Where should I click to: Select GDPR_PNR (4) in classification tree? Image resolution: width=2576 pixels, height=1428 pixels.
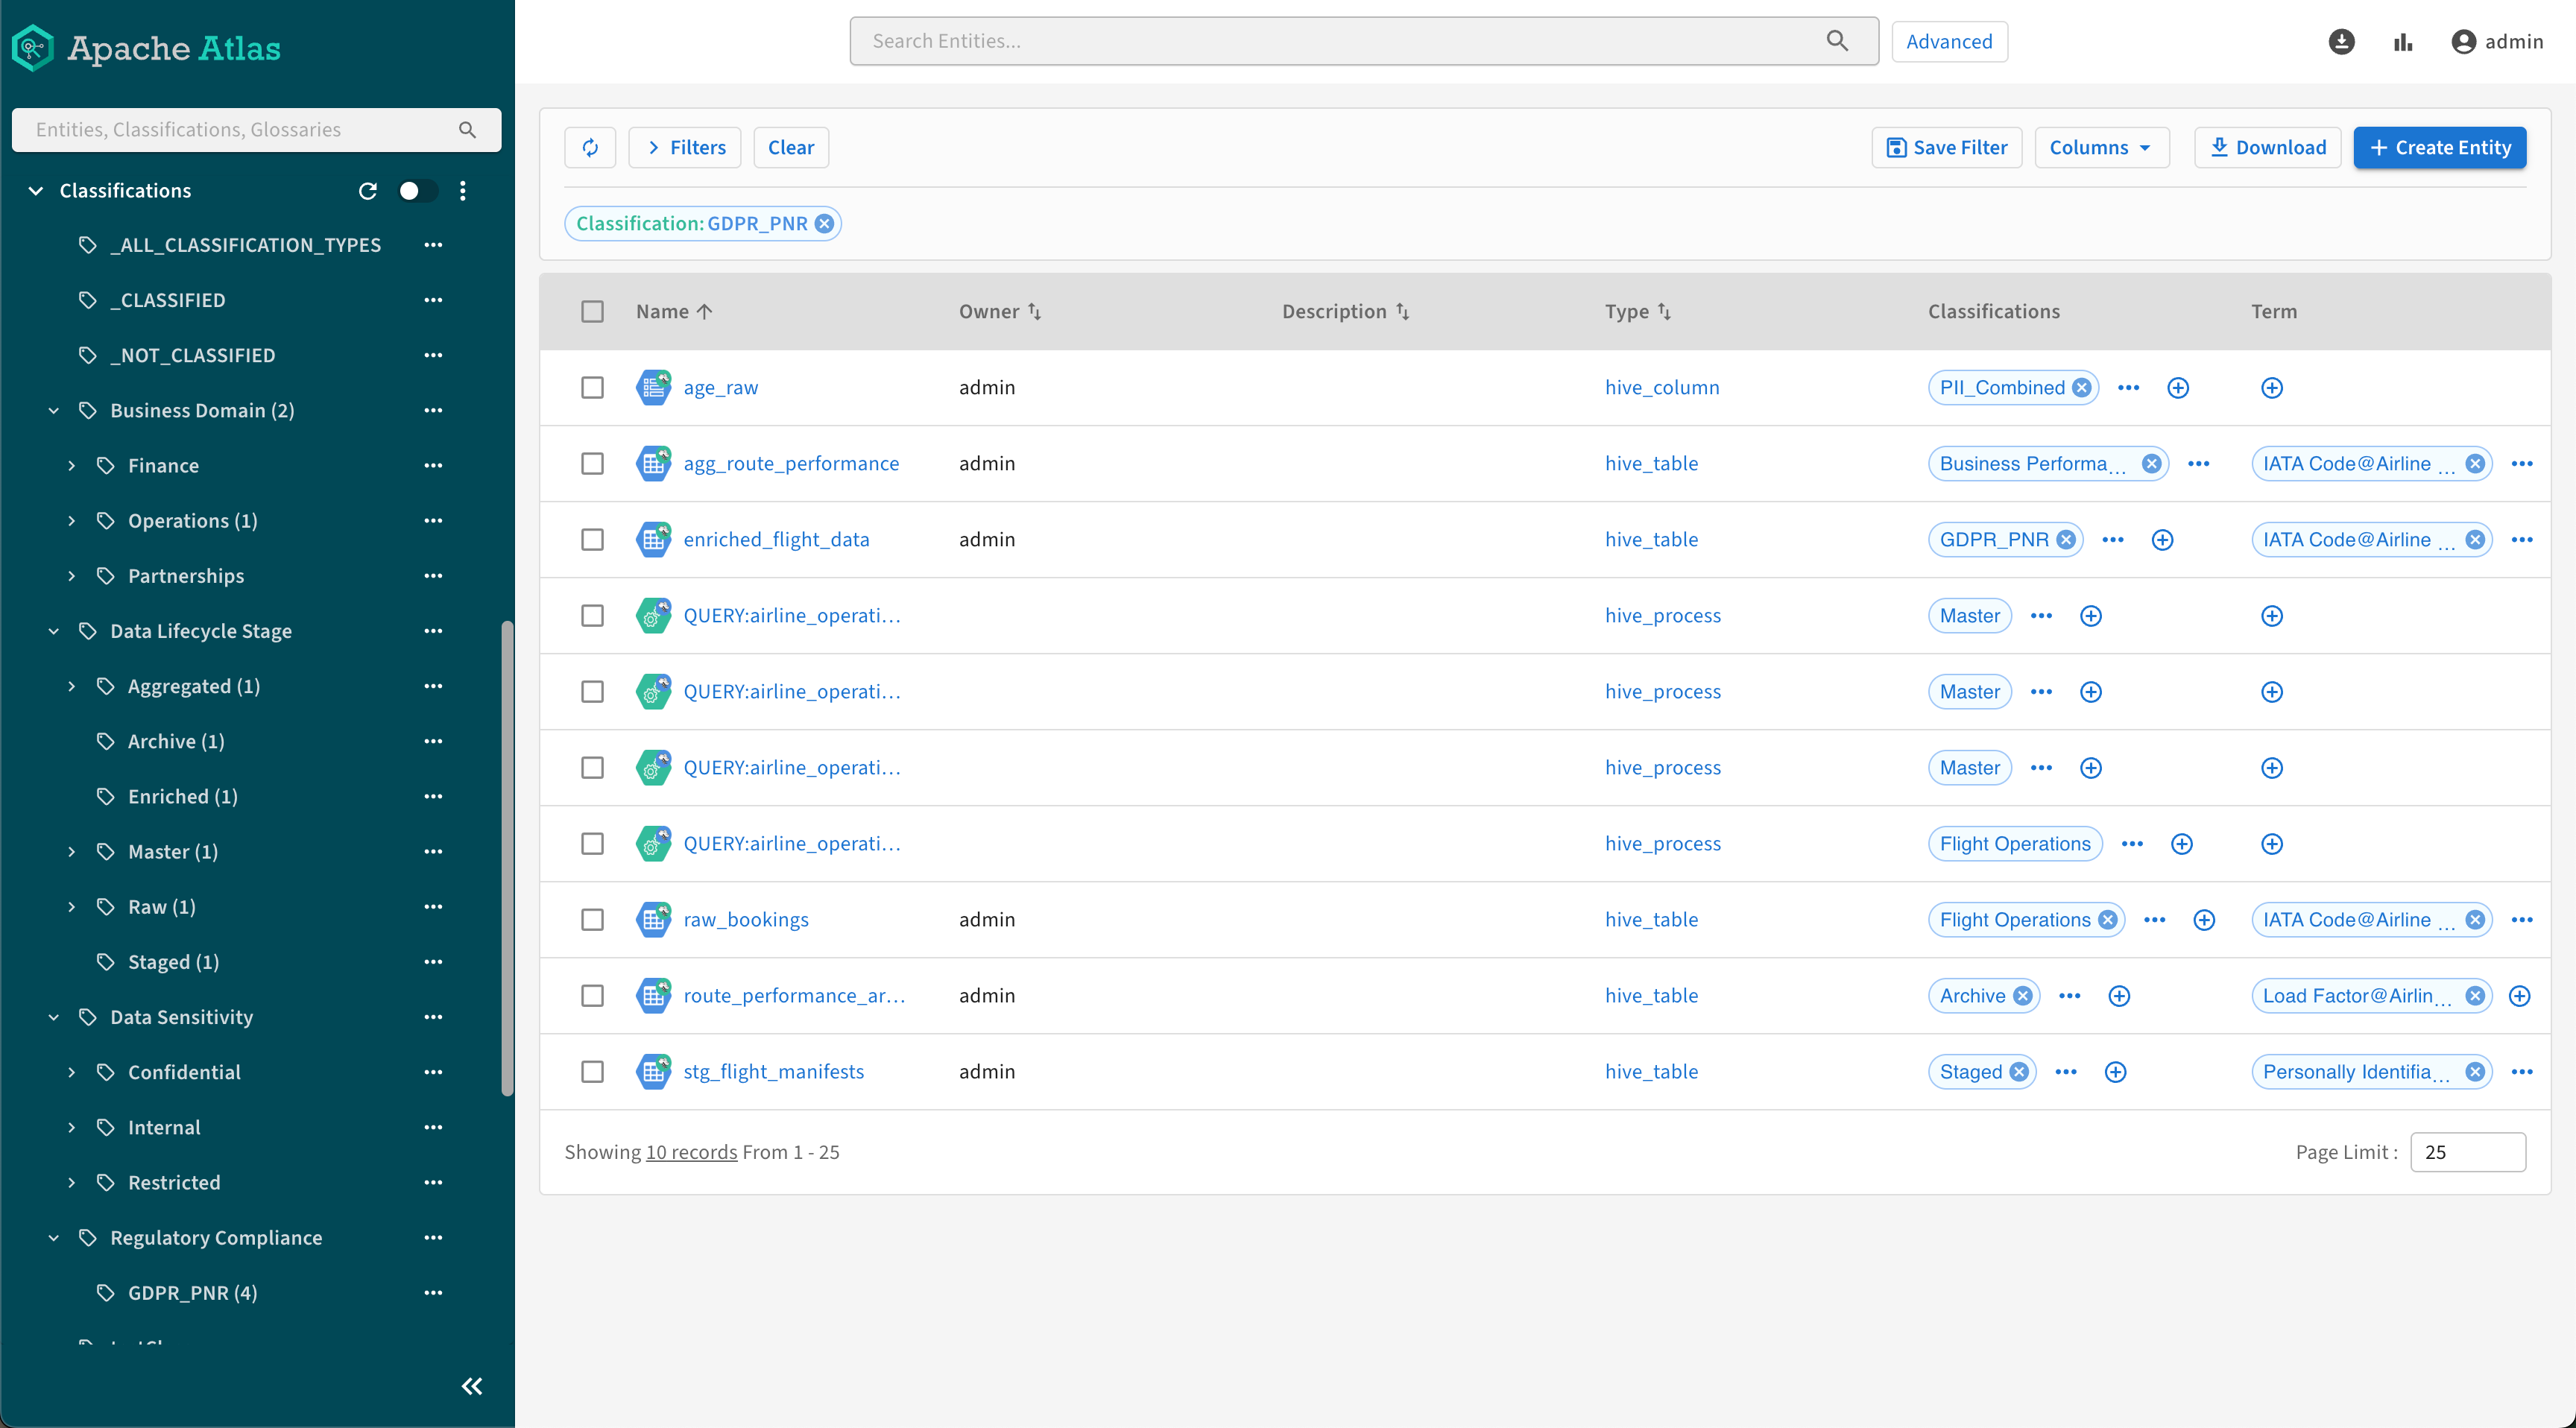(192, 1292)
